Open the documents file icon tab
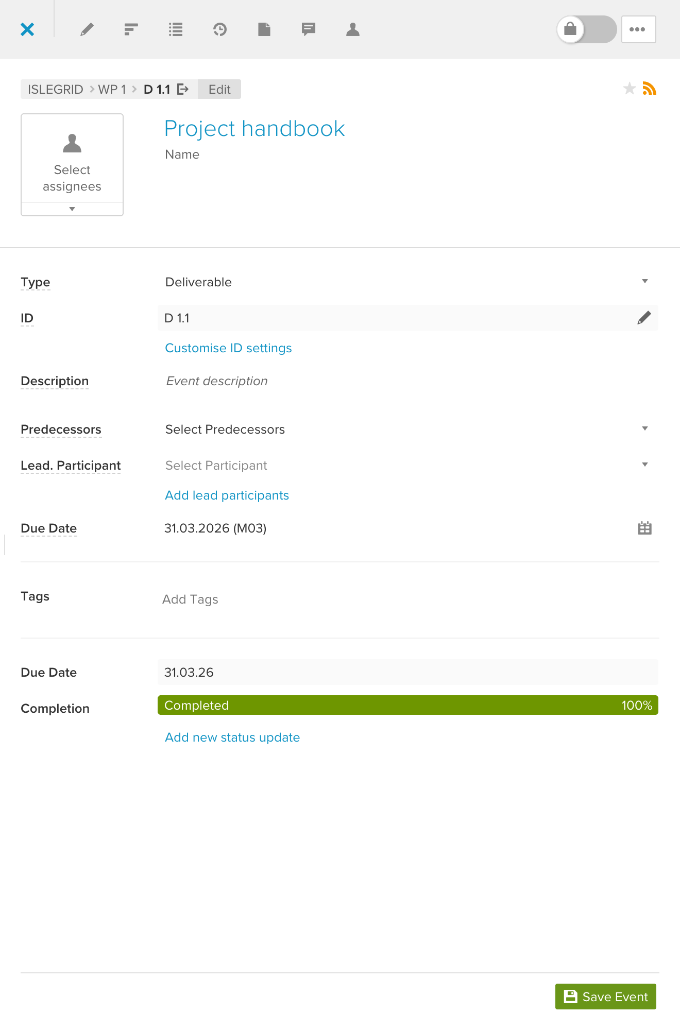The width and height of the screenshot is (680, 1030). pos(264,29)
